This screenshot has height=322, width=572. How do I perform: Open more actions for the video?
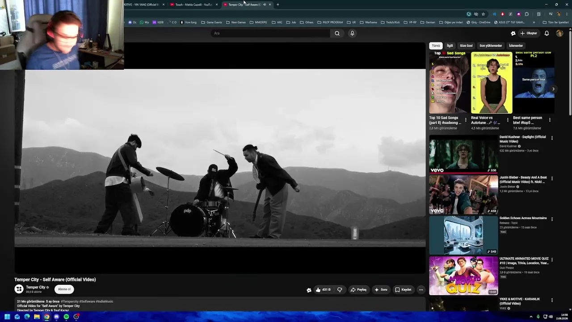pos(421,290)
